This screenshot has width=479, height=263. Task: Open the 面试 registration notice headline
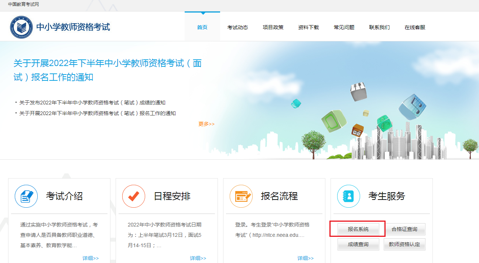(107, 70)
